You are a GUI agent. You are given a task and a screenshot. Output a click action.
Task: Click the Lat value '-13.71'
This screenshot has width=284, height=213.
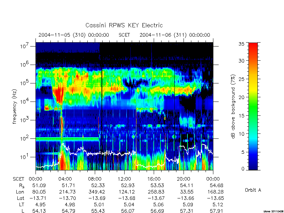[x=38, y=198]
